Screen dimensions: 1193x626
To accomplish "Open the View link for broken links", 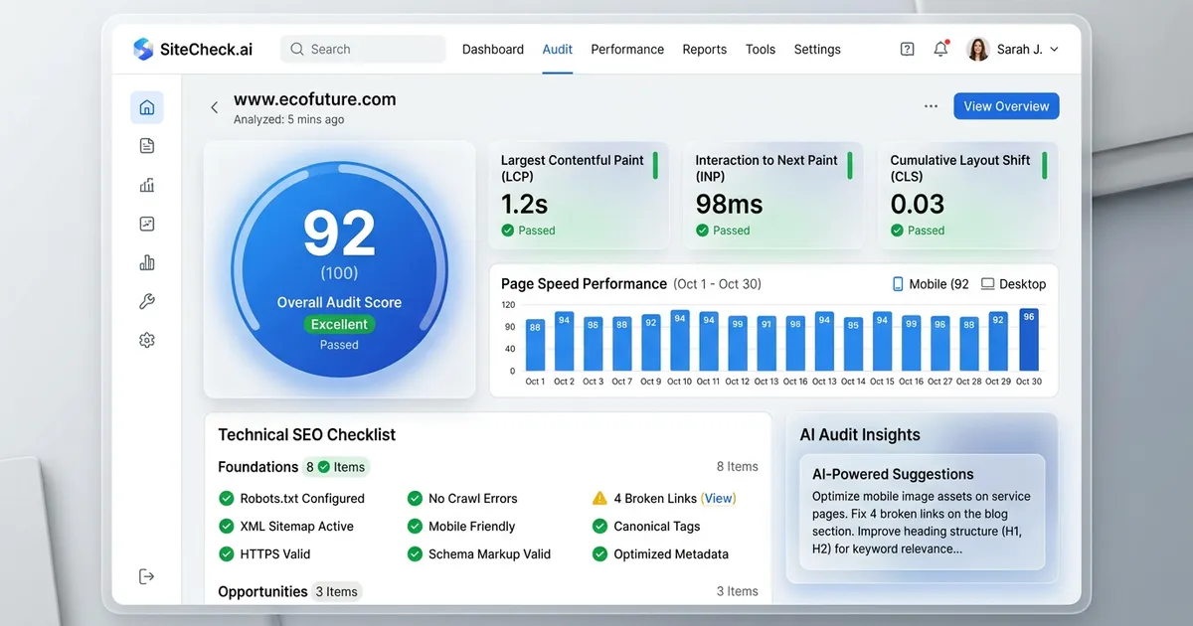I will click(x=719, y=499).
